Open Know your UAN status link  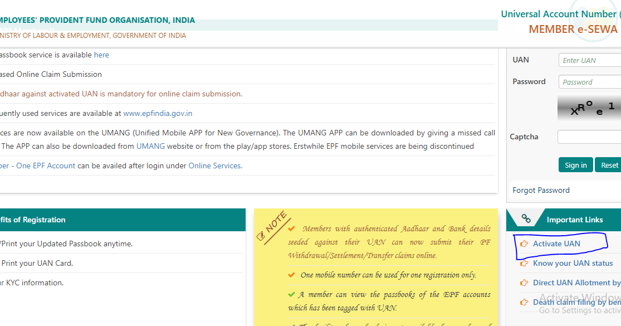click(573, 263)
